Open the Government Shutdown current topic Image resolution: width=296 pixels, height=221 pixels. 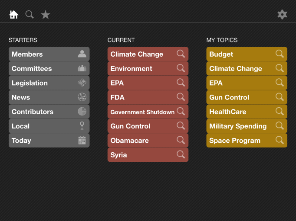142,112
